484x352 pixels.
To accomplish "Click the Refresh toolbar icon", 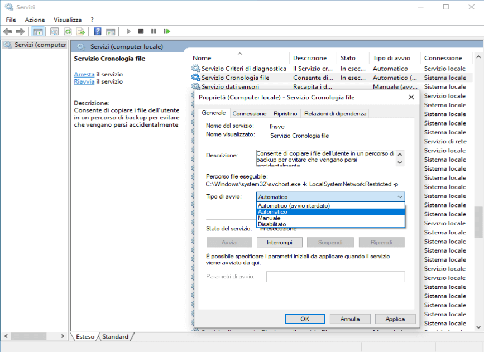I will (x=68, y=32).
